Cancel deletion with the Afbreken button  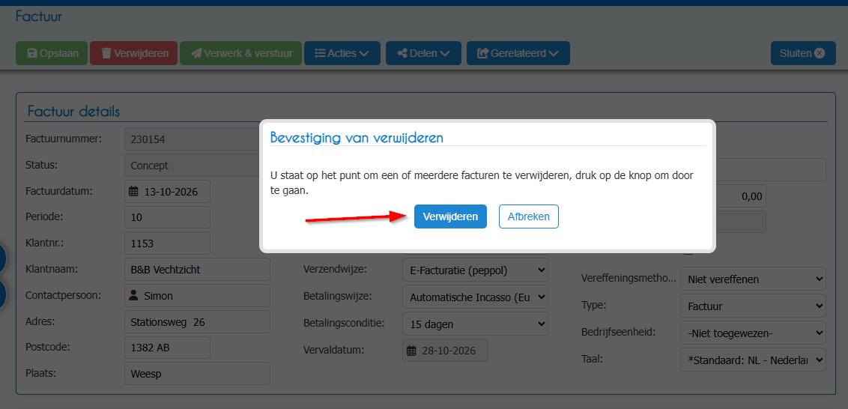pyautogui.click(x=528, y=216)
